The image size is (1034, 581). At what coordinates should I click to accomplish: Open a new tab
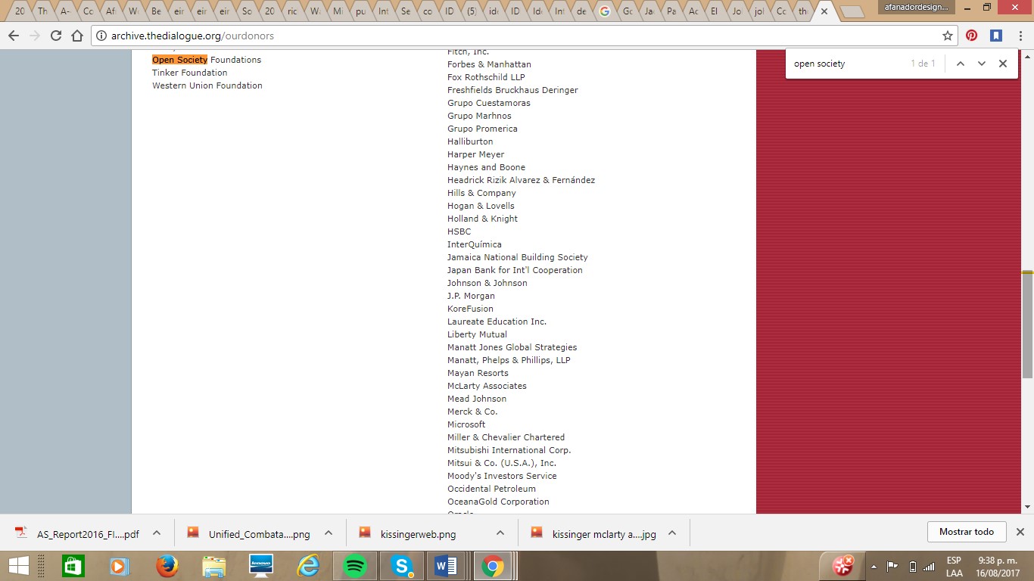pyautogui.click(x=852, y=12)
